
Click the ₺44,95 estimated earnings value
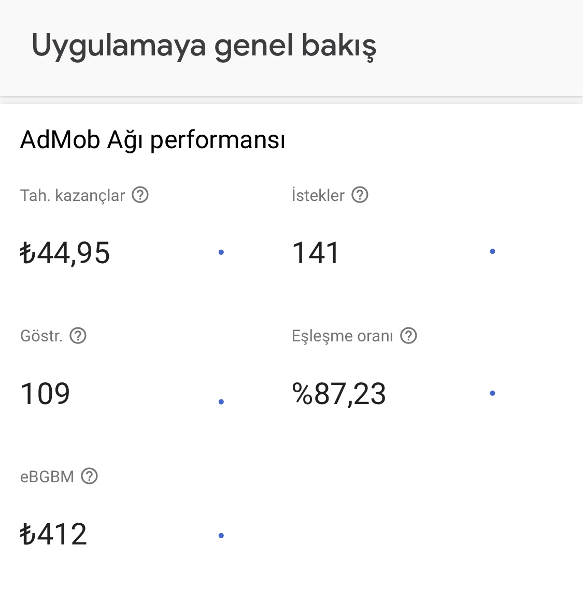coord(65,253)
